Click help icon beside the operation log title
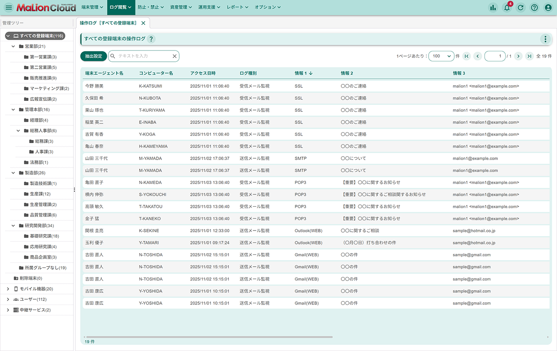The width and height of the screenshot is (557, 351). 151,39
